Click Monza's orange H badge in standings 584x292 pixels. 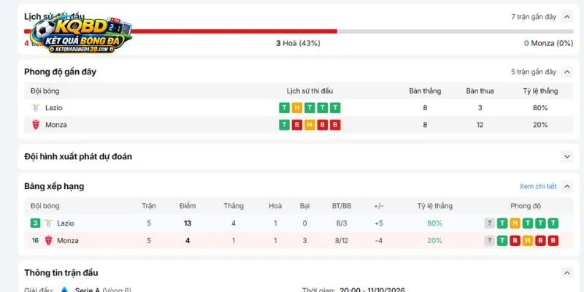pos(528,241)
